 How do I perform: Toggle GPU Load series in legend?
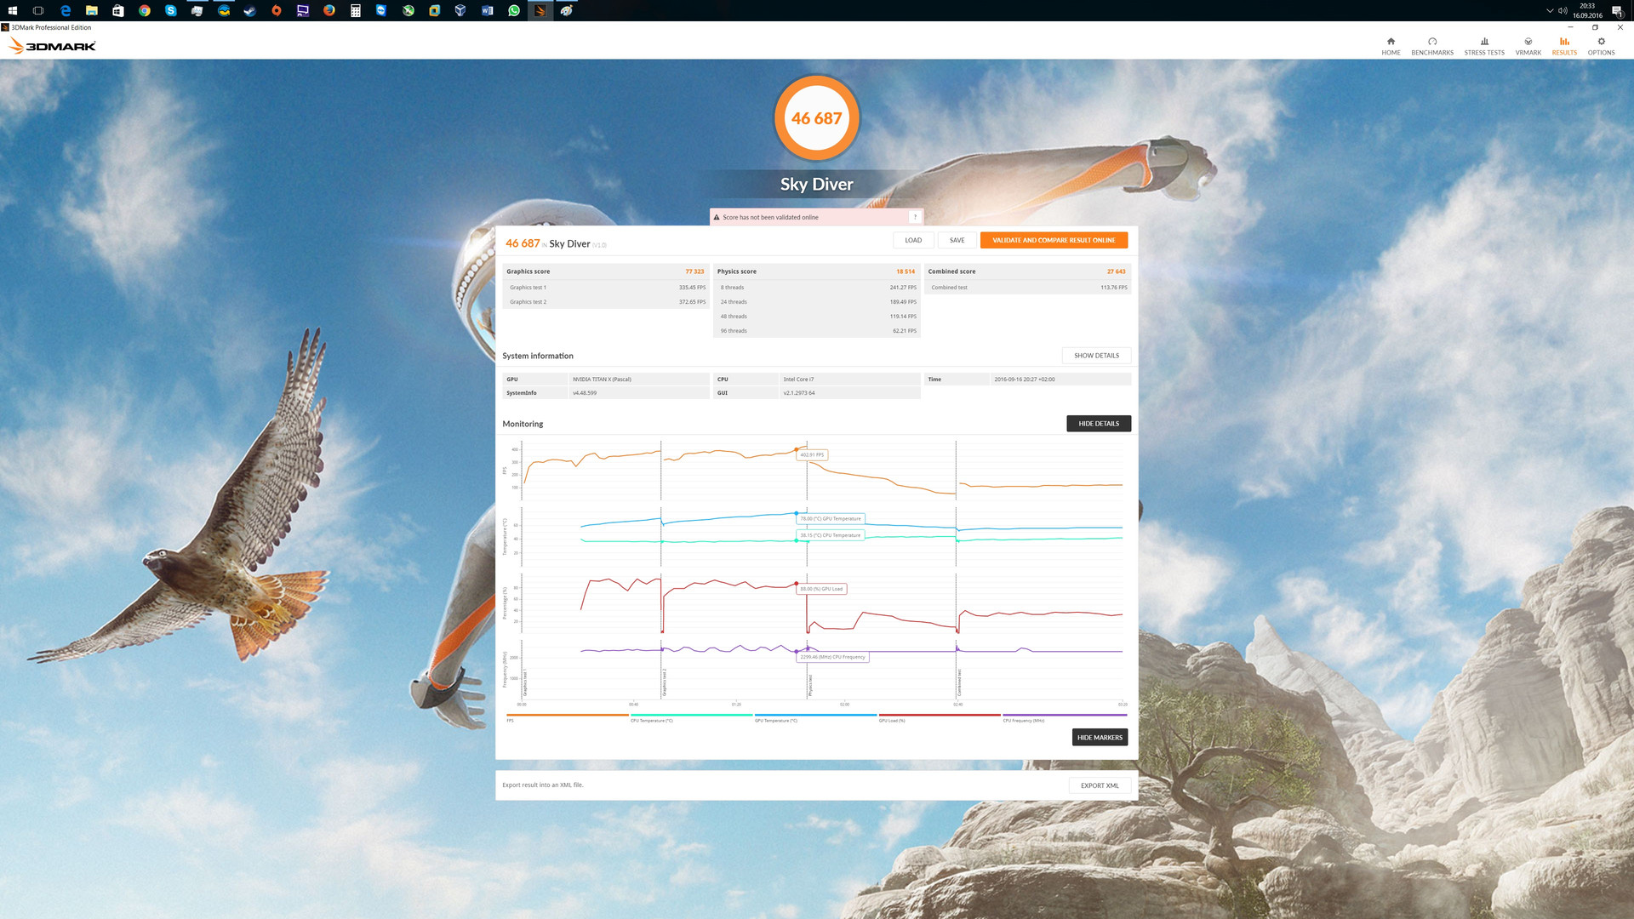(x=939, y=716)
